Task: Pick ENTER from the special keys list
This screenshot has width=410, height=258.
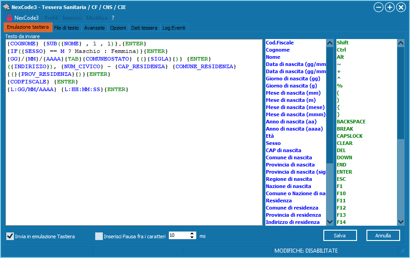Action: click(x=344, y=172)
